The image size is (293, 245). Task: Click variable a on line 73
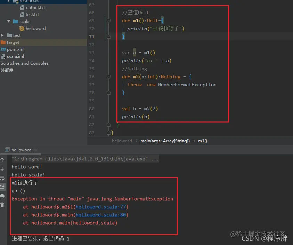tap(135, 53)
